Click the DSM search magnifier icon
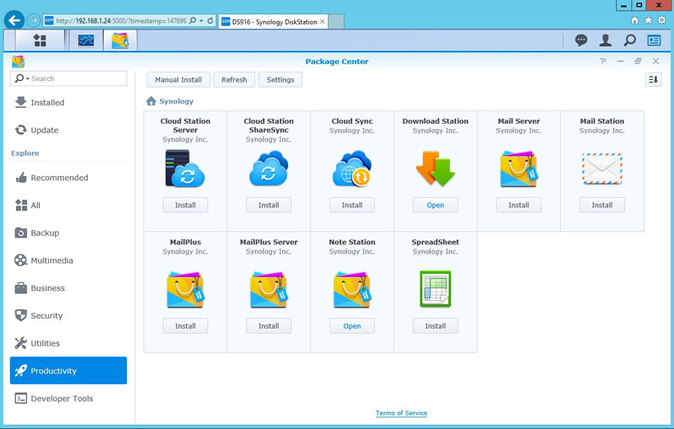This screenshot has width=674, height=429. (629, 40)
